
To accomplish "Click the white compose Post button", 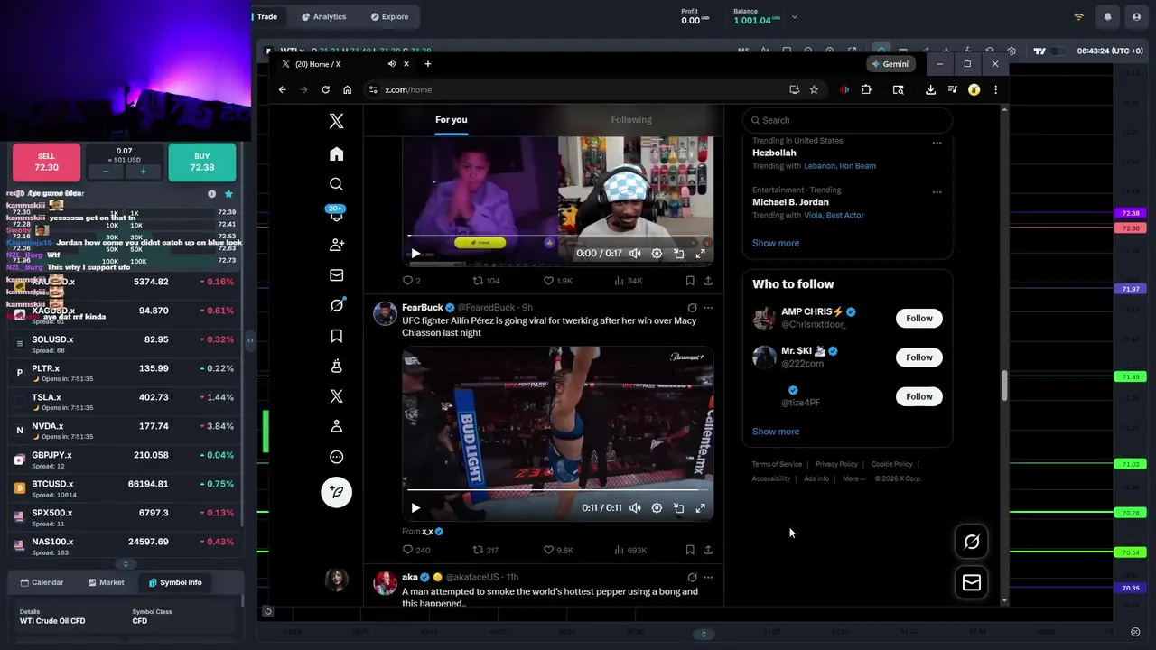I will coord(336,492).
